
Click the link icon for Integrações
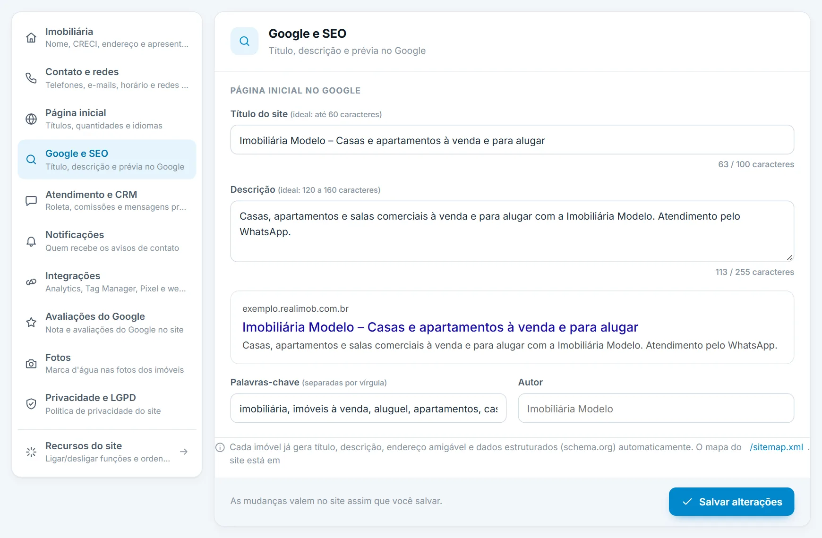click(31, 282)
